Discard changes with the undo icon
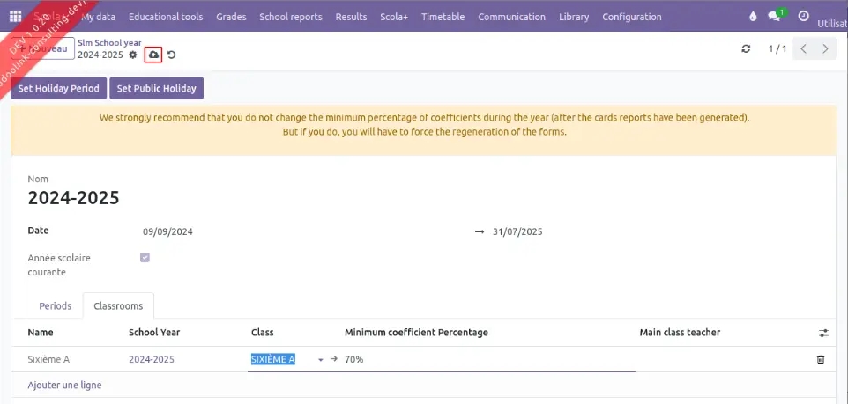The image size is (848, 404). point(171,55)
